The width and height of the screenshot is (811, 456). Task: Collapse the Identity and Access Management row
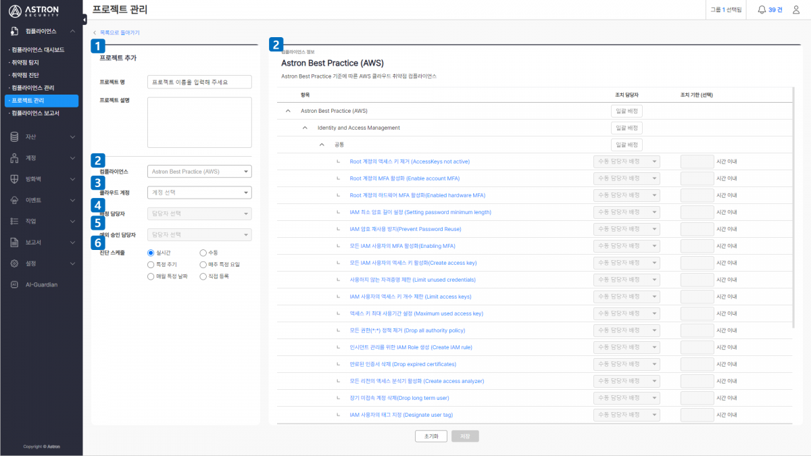[305, 128]
